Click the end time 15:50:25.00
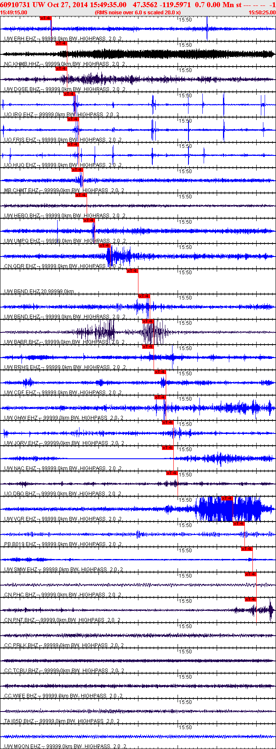The height and width of the screenshot is (749, 276). coord(262,13)
